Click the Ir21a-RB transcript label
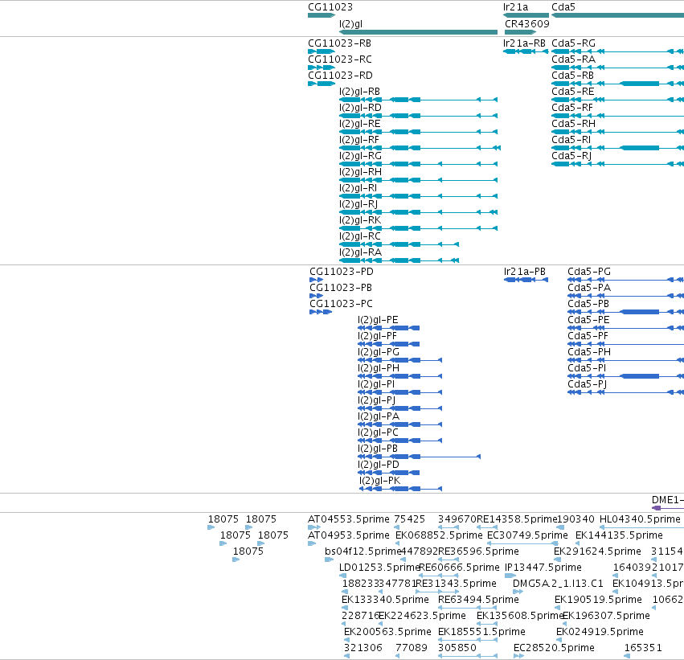 pyautogui.click(x=524, y=43)
